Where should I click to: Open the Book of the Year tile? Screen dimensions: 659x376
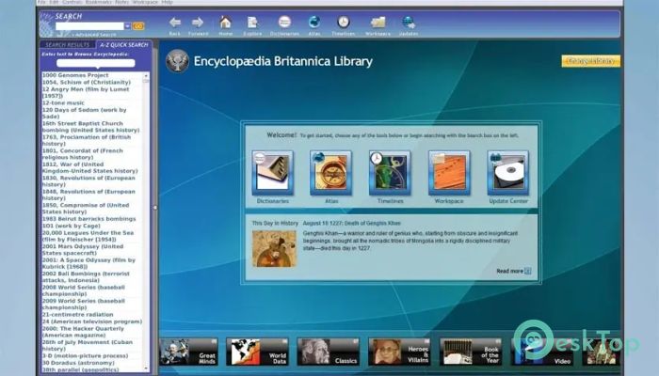point(471,352)
